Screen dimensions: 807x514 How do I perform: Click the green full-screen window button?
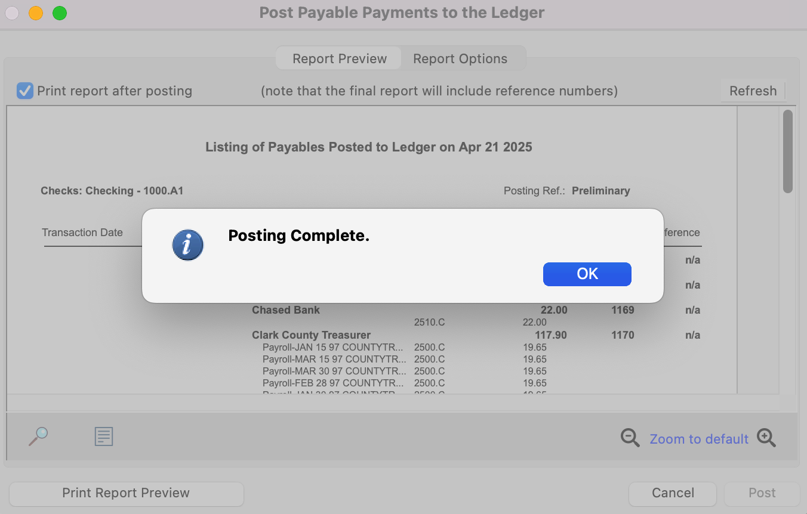(60, 13)
